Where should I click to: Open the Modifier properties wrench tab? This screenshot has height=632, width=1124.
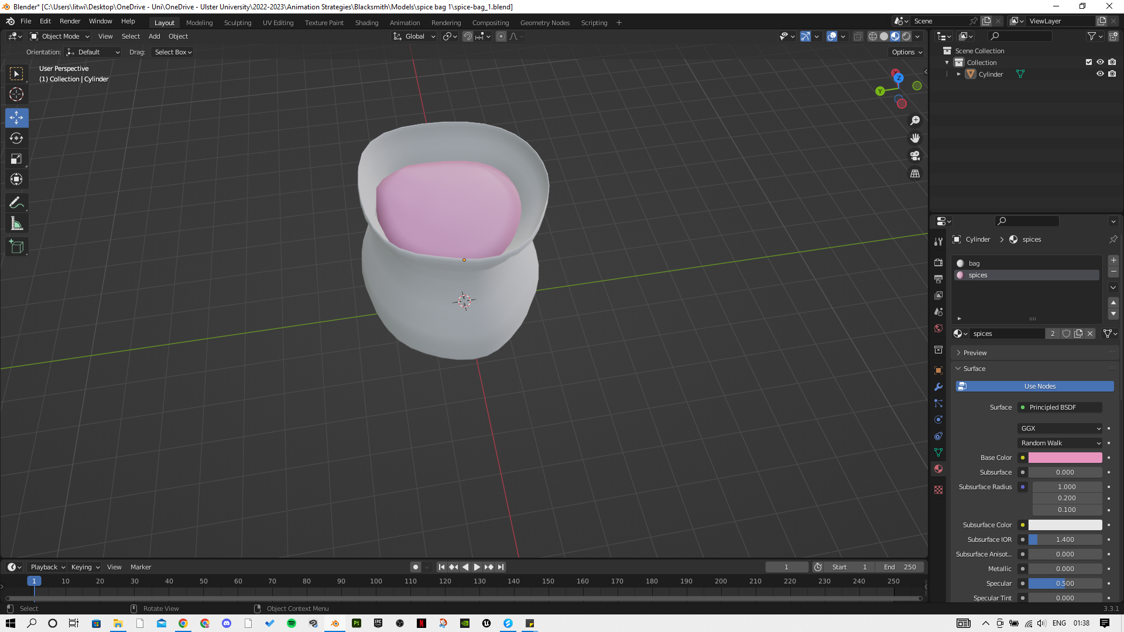[938, 387]
